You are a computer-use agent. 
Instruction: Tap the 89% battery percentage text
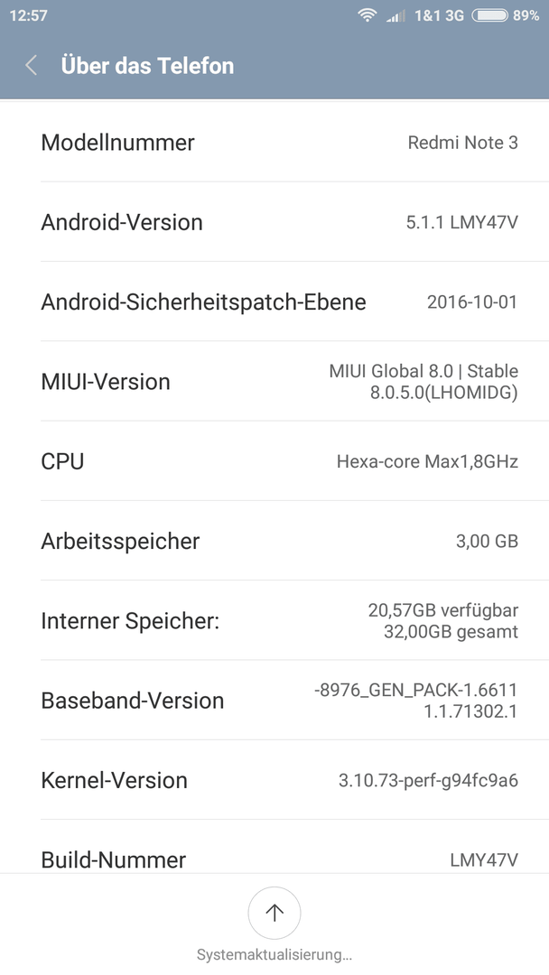pos(526,15)
